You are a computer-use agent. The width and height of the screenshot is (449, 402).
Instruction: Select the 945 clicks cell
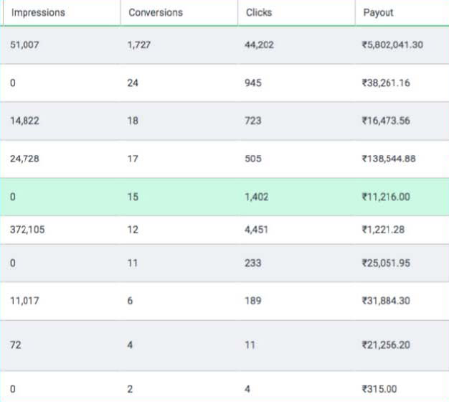coord(253,83)
